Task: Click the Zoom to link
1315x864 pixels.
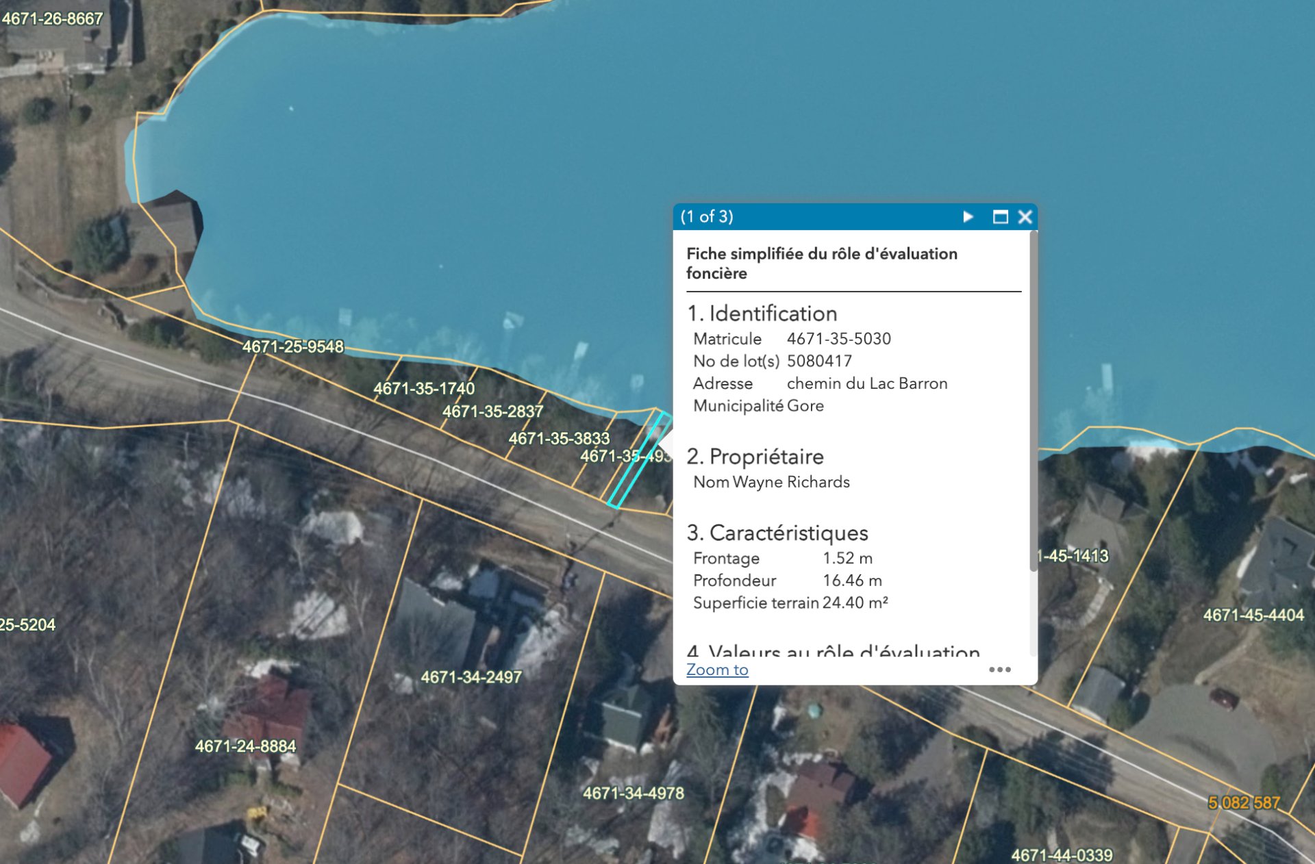Action: click(x=717, y=670)
